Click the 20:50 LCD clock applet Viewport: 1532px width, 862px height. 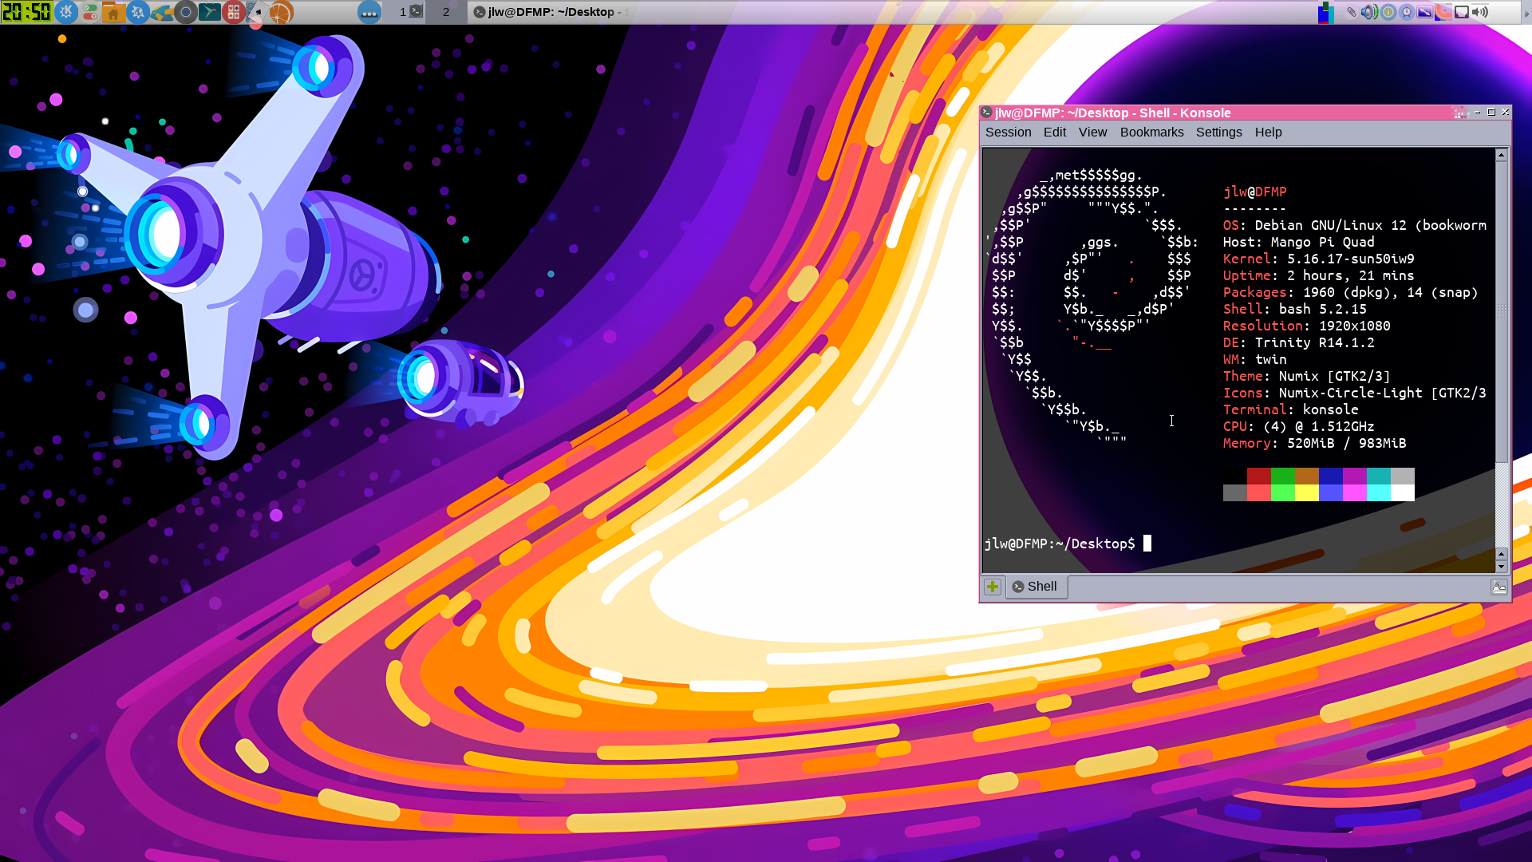(x=26, y=12)
